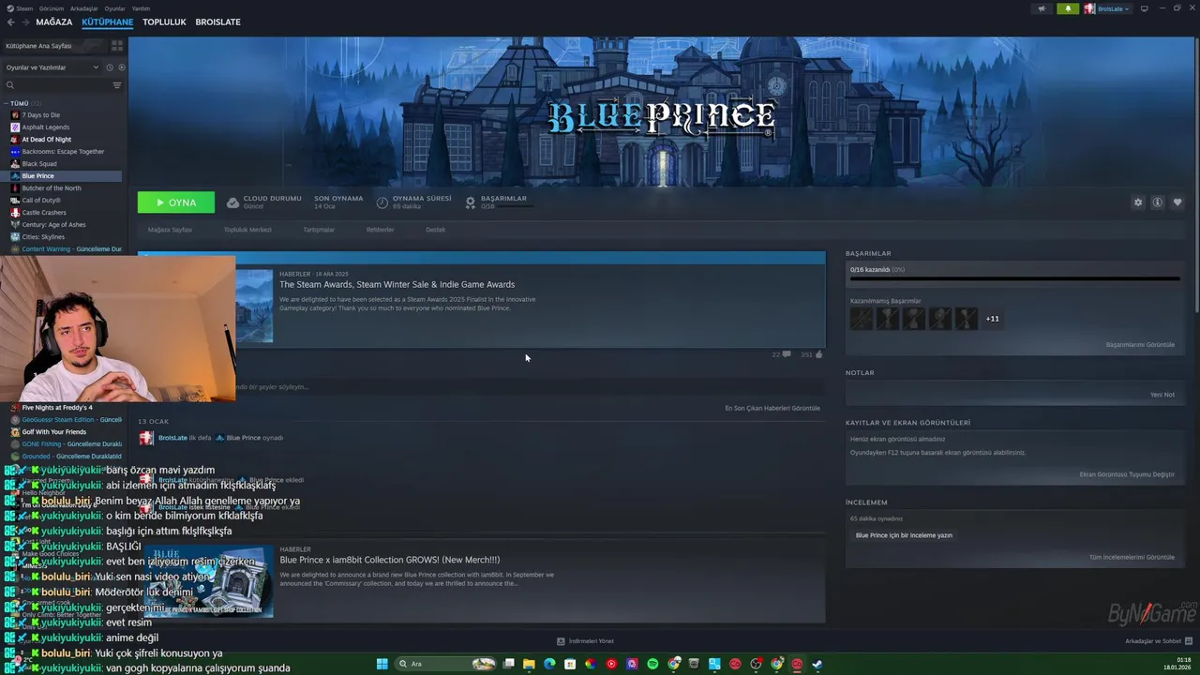
Task: Open the iam8bit Collection news thumbnail
Action: 208,581
